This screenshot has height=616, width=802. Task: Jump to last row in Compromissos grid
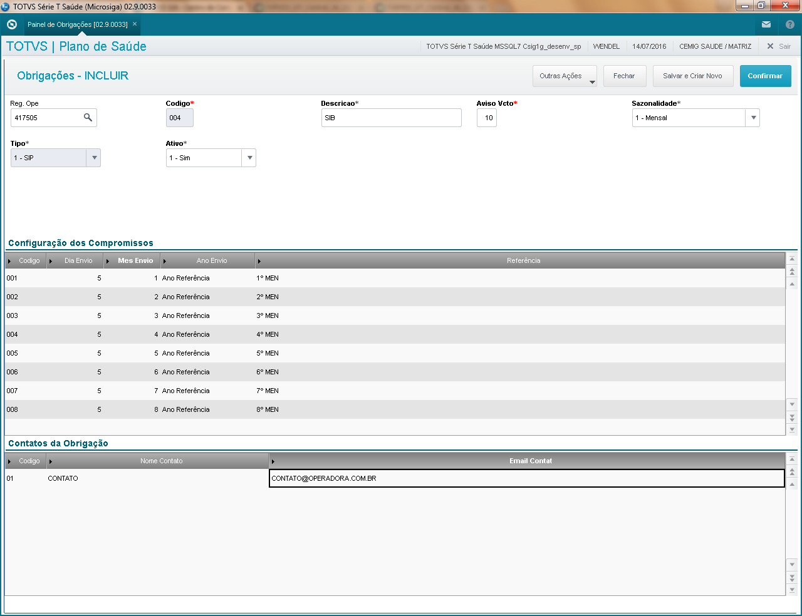pyautogui.click(x=792, y=429)
